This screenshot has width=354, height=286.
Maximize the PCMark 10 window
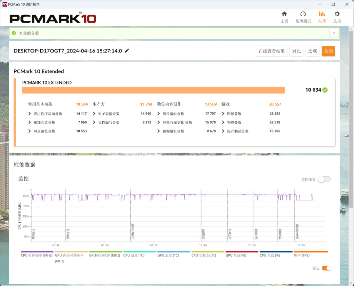pyautogui.click(x=333, y=4)
